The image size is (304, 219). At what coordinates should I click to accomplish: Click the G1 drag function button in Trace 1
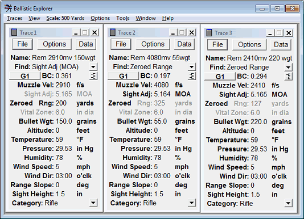(25, 76)
